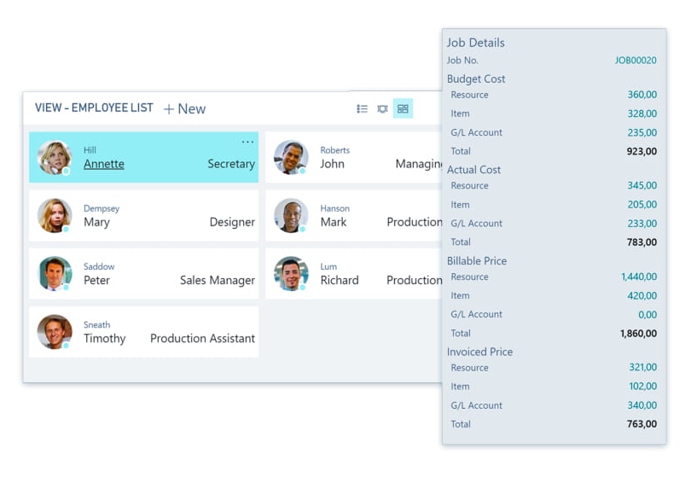691x495 pixels.
Task: Click Mary Dempsey's profile photo
Action: click(x=55, y=216)
